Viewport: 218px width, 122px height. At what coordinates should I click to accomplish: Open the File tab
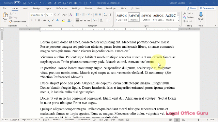(x=4, y=8)
